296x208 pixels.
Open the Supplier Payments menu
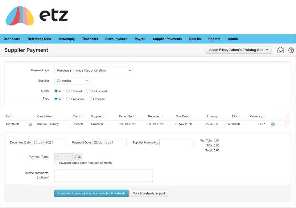tap(167, 39)
